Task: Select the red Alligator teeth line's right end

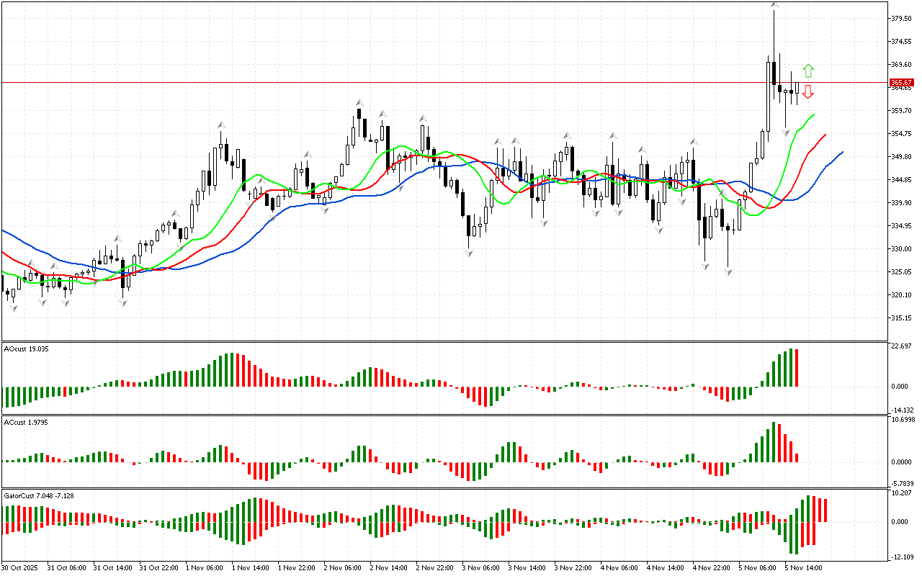Action: coord(825,134)
